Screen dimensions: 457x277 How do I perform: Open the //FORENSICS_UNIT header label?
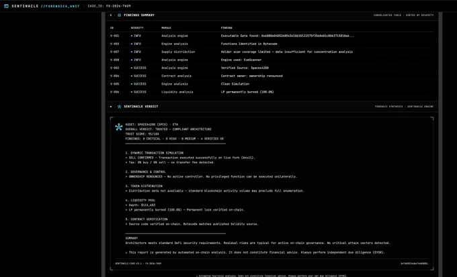pos(60,6)
